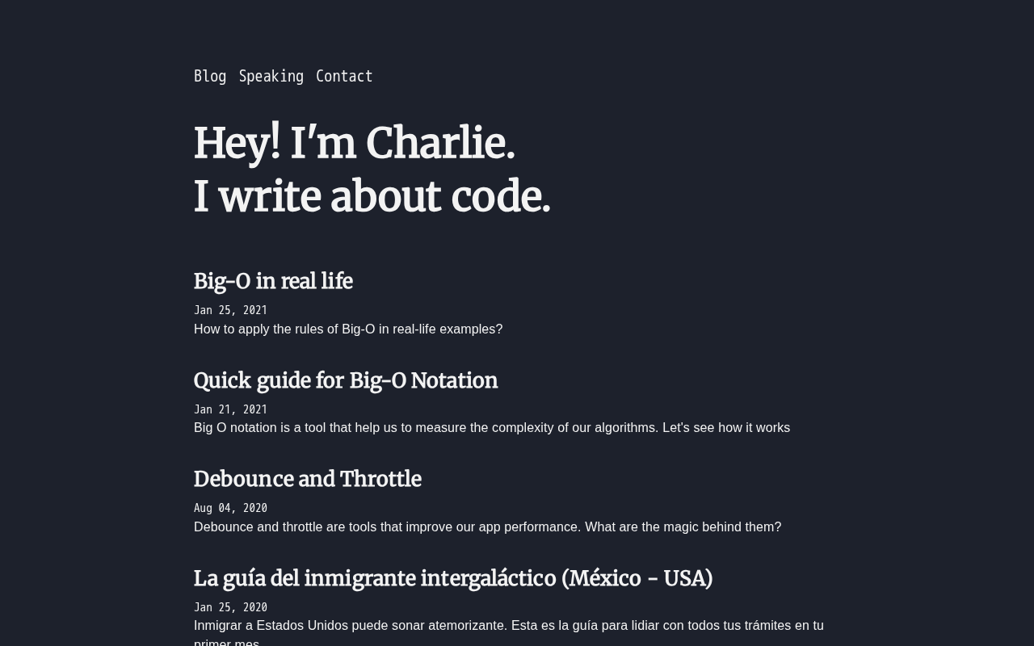Click "What are the magic behind them?" text

(x=683, y=526)
